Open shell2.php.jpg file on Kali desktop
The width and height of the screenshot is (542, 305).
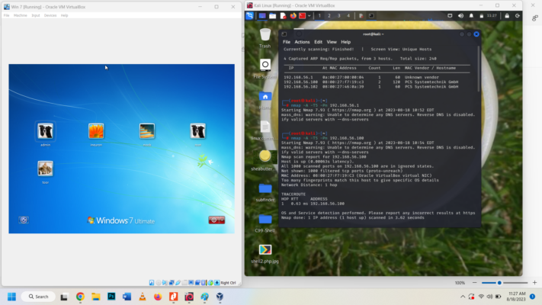pyautogui.click(x=265, y=253)
